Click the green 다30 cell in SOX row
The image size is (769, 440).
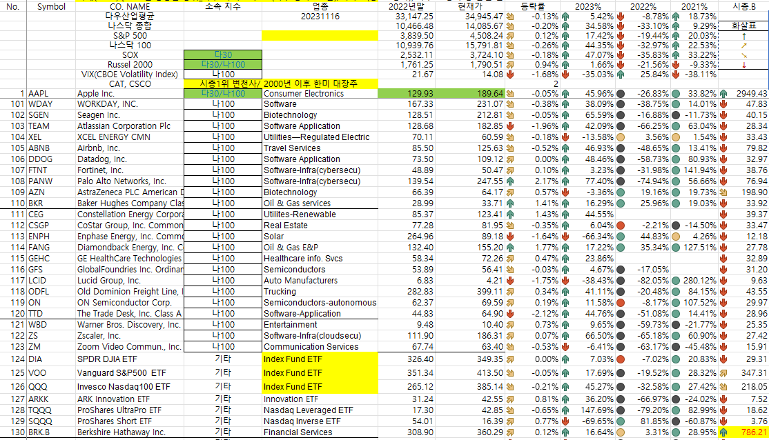[x=223, y=55]
